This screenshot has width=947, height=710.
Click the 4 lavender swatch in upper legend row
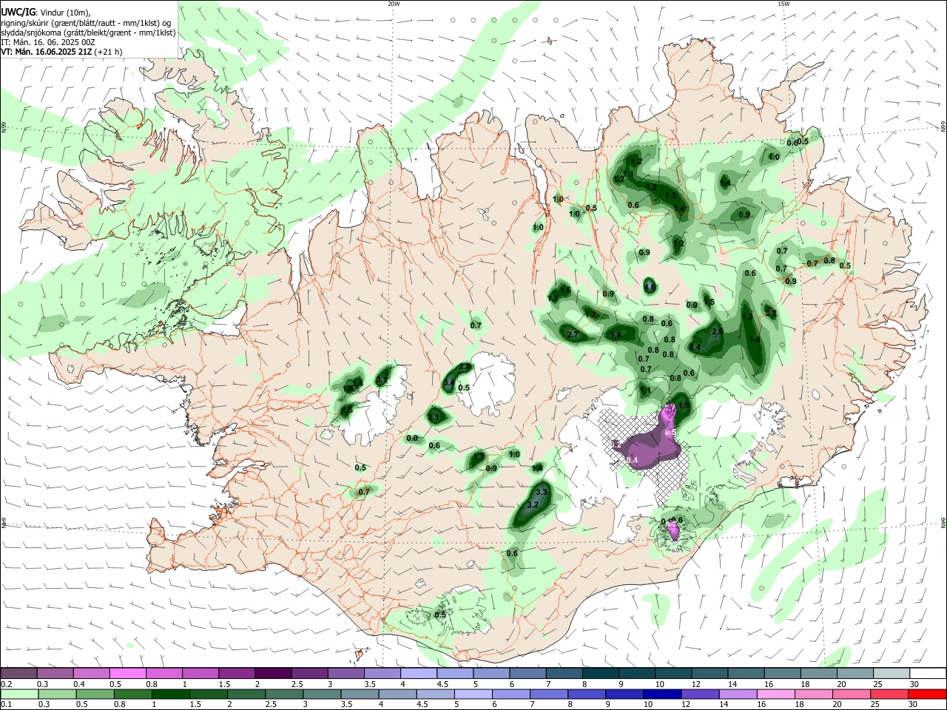click(419, 674)
